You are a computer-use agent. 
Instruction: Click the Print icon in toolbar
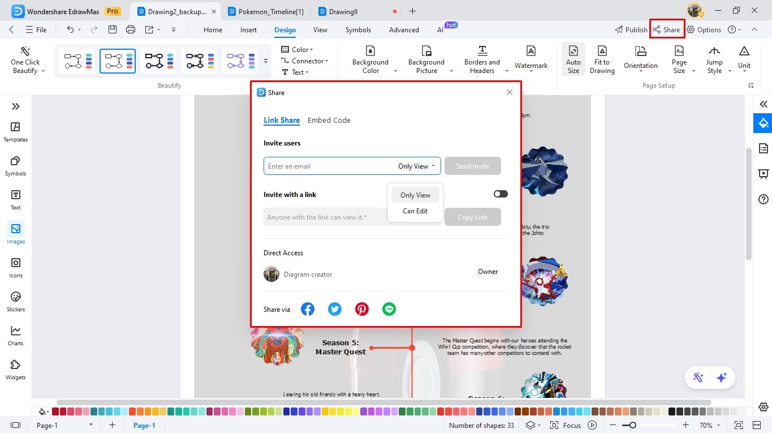click(x=131, y=29)
